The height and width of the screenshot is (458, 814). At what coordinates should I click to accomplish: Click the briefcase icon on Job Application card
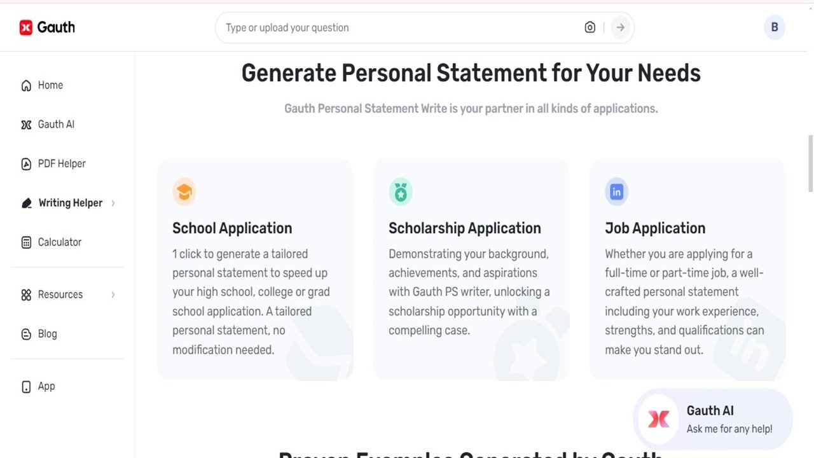(x=616, y=191)
